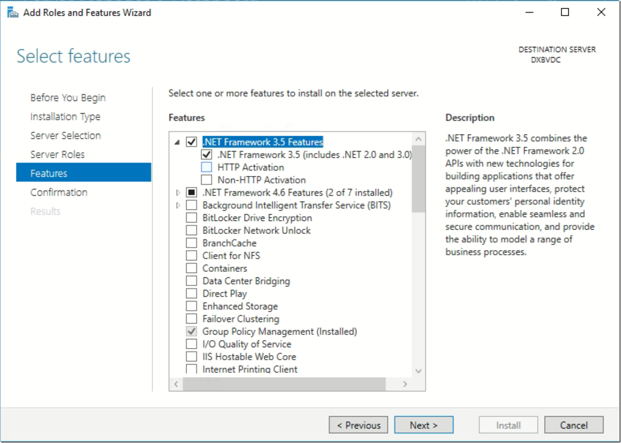
Task: Check Background Intelligent Transfer Service (BITS)
Action: tap(191, 205)
